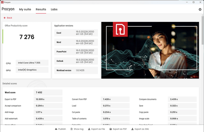
Task: Click Cut paste value 0.234 s
Action: pyautogui.click(x=115, y=112)
